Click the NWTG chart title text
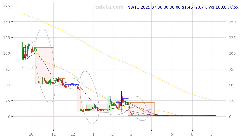This screenshot has width=241, height=139. (x=183, y=7)
